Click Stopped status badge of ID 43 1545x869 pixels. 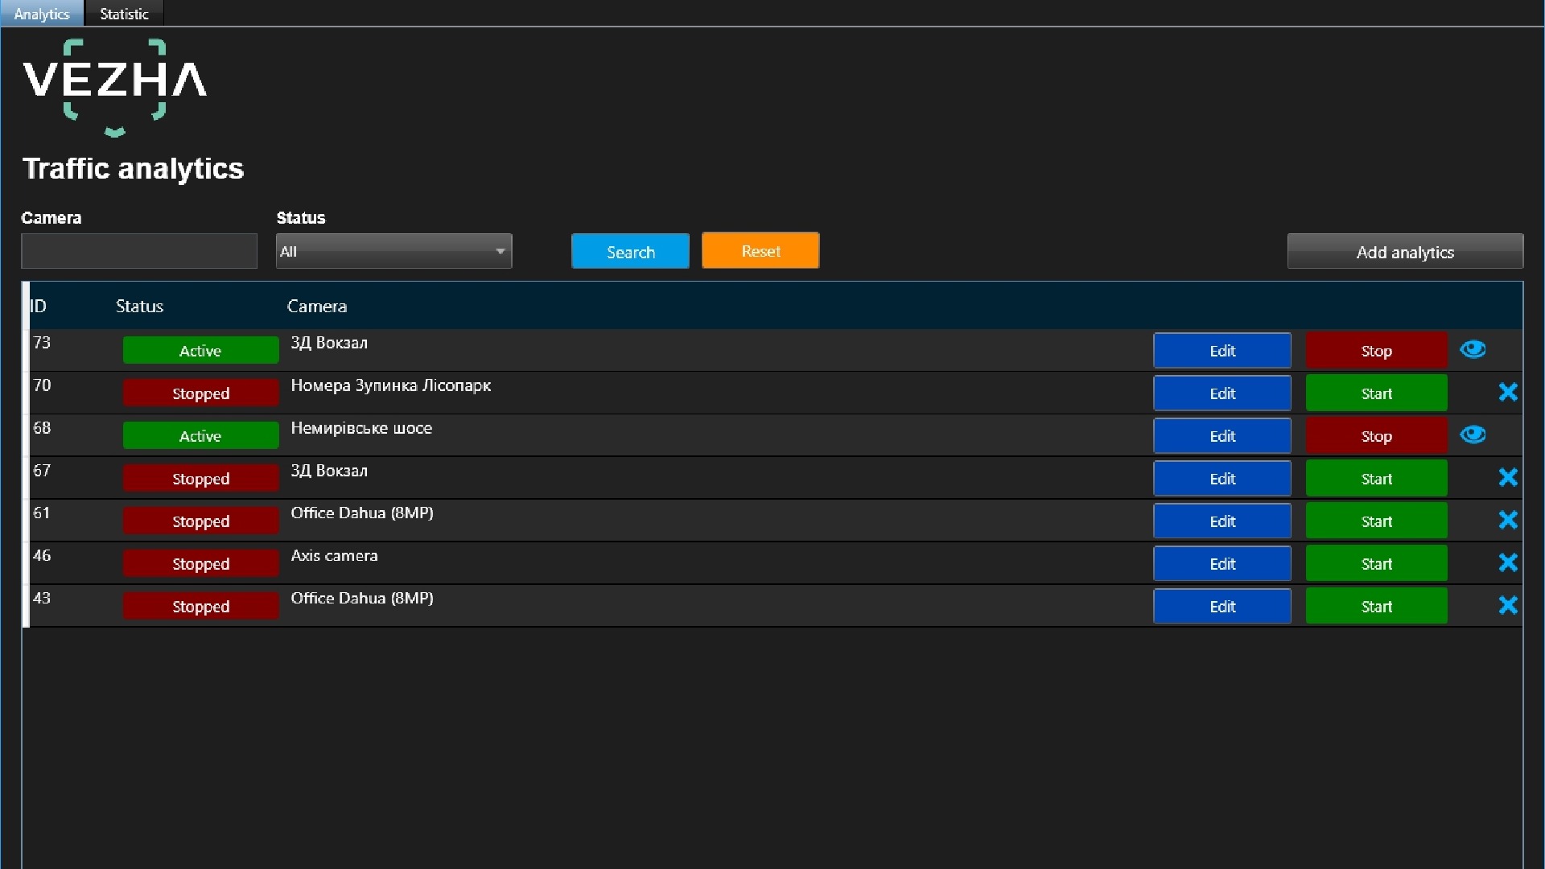[x=200, y=606]
